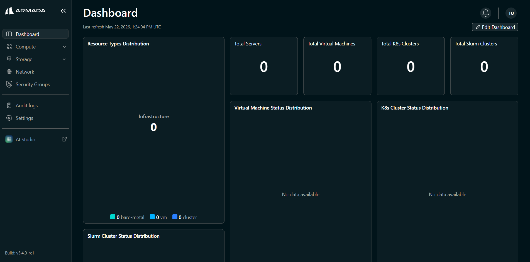Image resolution: width=530 pixels, height=262 pixels.
Task: Click the Settings gear icon
Action: 9,118
